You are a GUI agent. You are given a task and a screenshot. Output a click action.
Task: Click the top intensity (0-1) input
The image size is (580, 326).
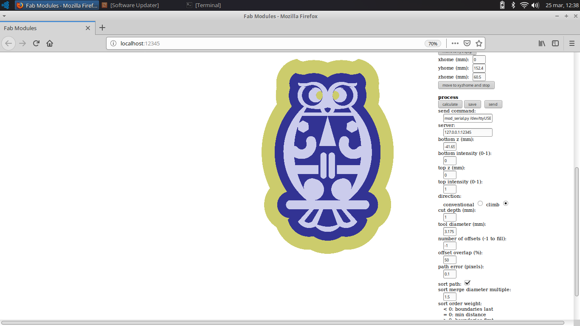click(450, 189)
